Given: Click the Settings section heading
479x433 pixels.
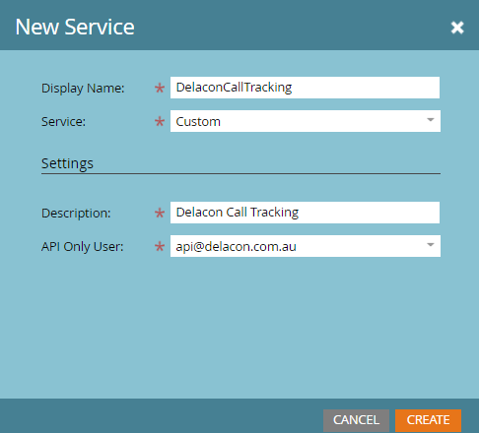Looking at the screenshot, I should (x=67, y=163).
